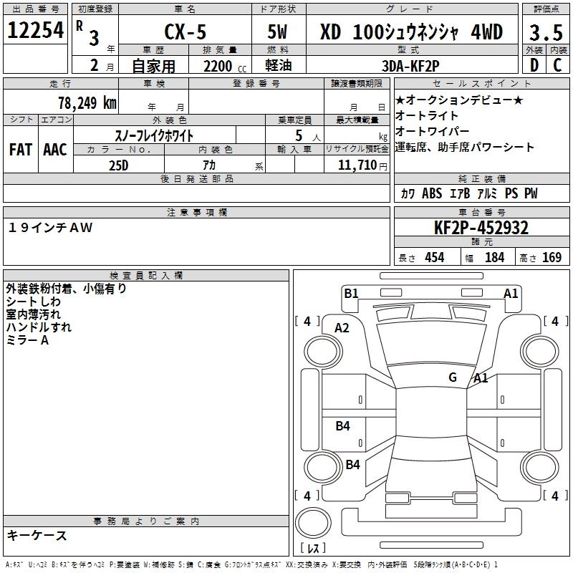Select the car name CX-5

pyautogui.click(x=186, y=32)
